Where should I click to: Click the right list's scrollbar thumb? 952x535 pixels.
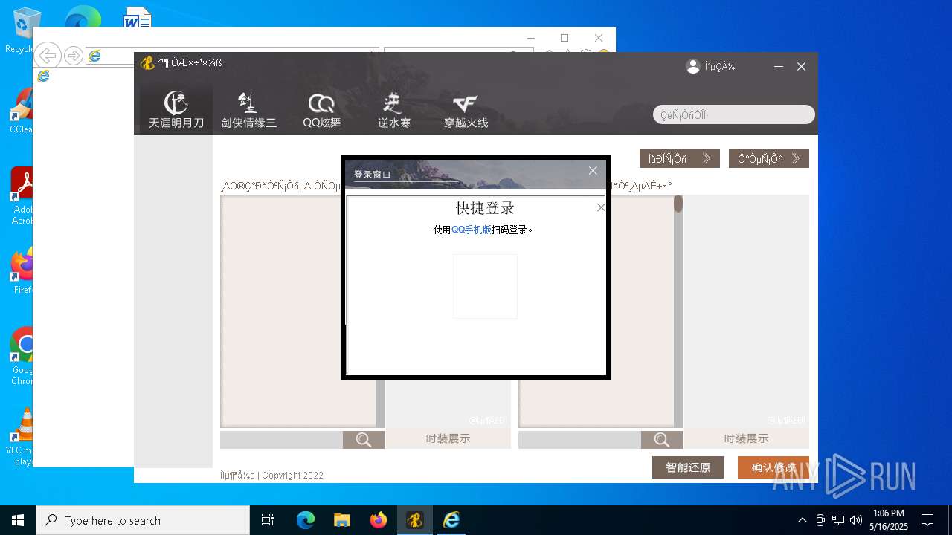tap(678, 204)
